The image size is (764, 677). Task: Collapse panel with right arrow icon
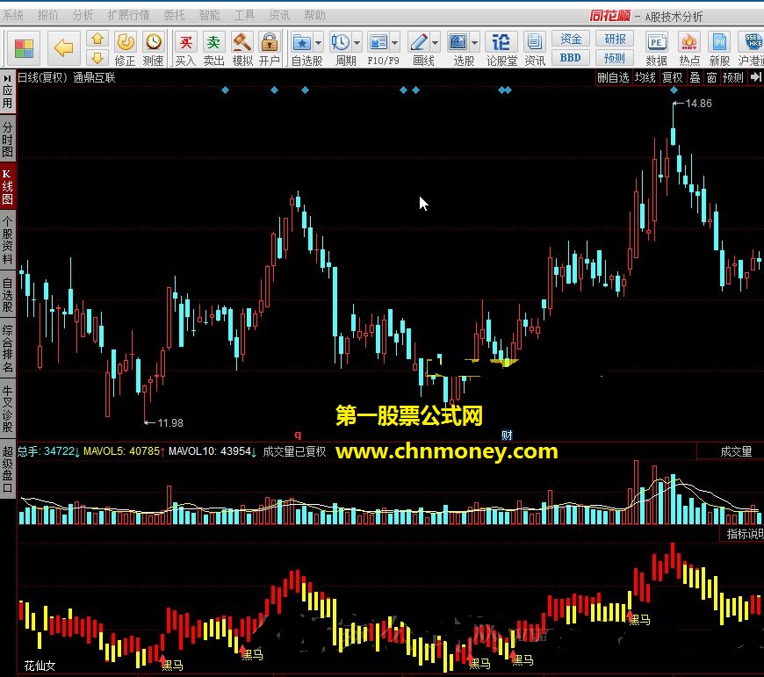[756, 77]
